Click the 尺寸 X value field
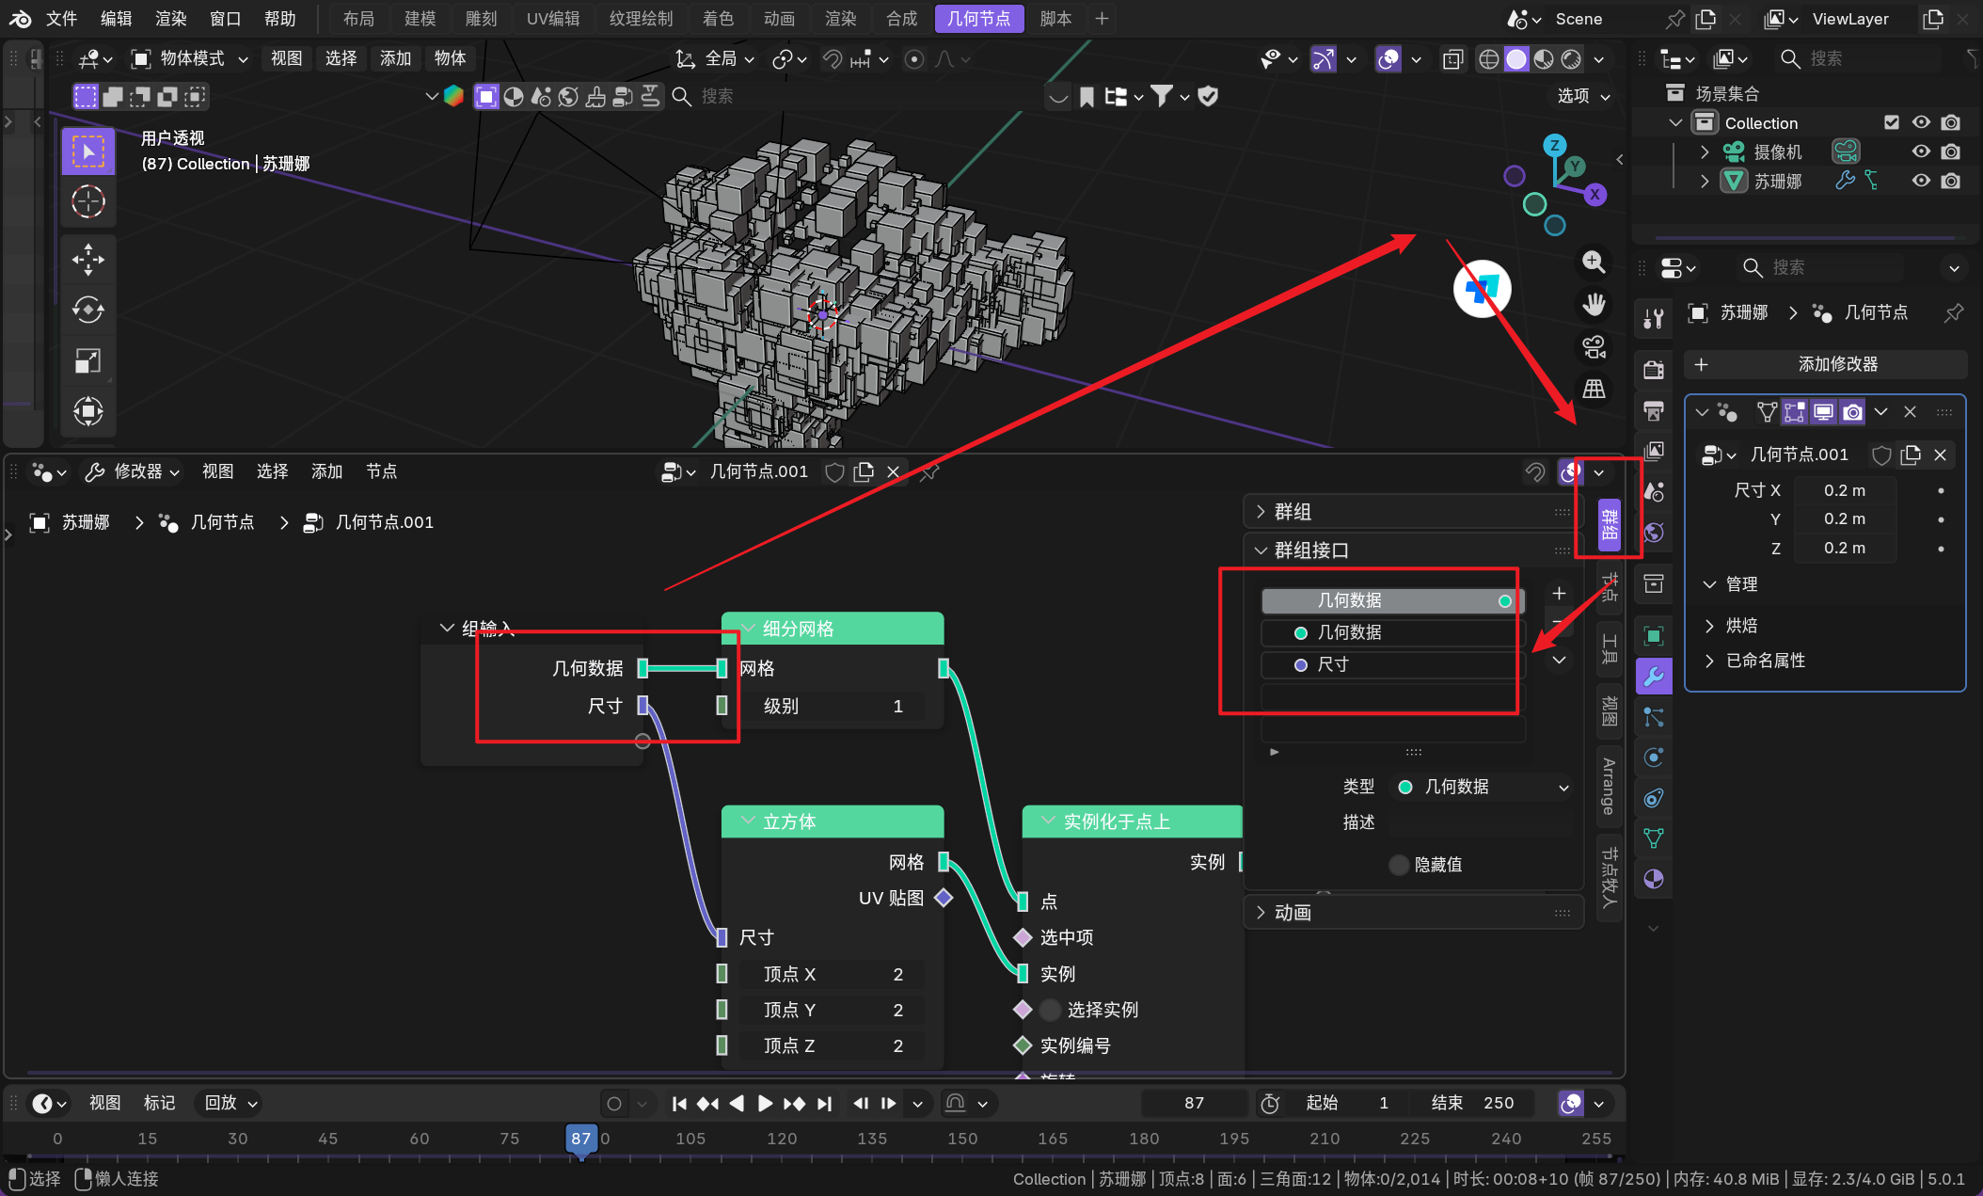Image resolution: width=1983 pixels, height=1196 pixels. [1844, 490]
